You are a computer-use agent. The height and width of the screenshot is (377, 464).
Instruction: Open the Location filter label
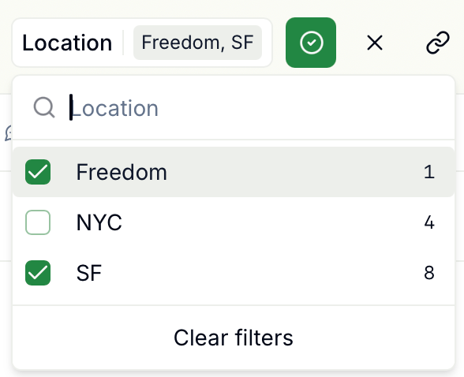pyautogui.click(x=67, y=43)
